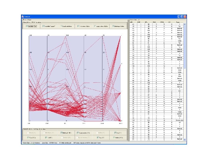This screenshot has width=213, height=160.
Task: Toggle the variable "super" checkbox
Action: coord(43,26)
